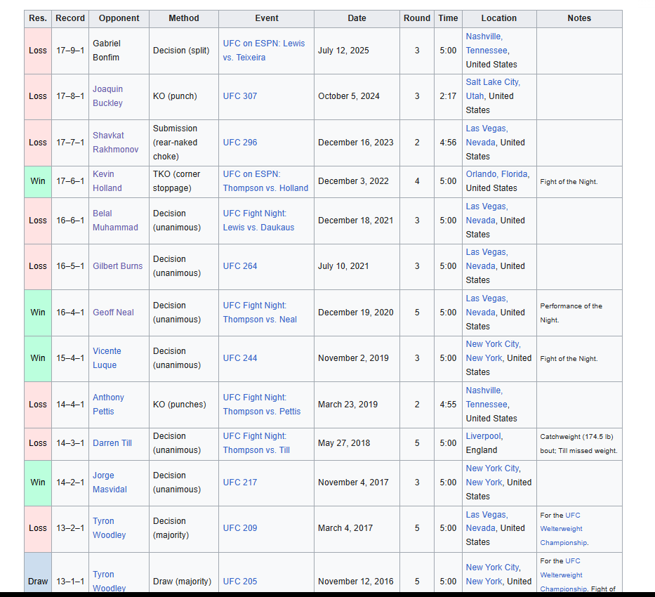Viewport: 655px width, 597px height.
Task: Open UFC 307 event link
Action: click(x=240, y=96)
